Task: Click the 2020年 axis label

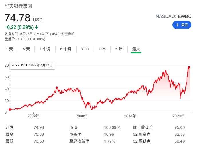Action: point(179,116)
